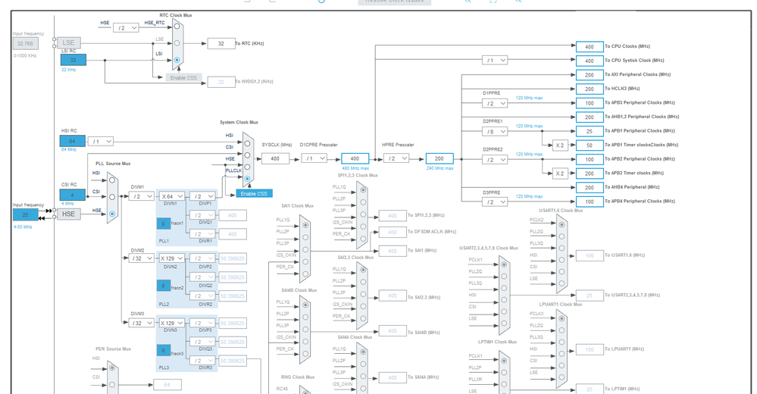Open the D2PPRE1 /8 dropdown
The image size is (757, 394).
(x=495, y=131)
